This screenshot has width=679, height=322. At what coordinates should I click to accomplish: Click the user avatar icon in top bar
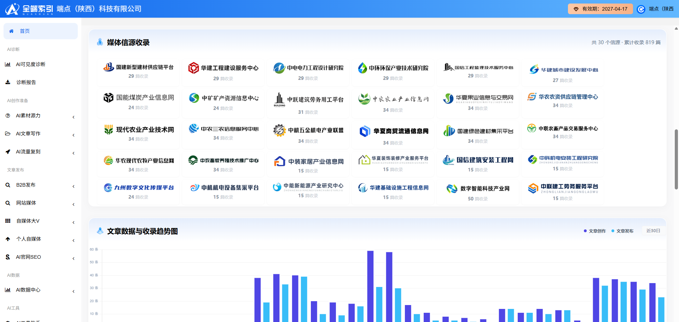pyautogui.click(x=641, y=9)
